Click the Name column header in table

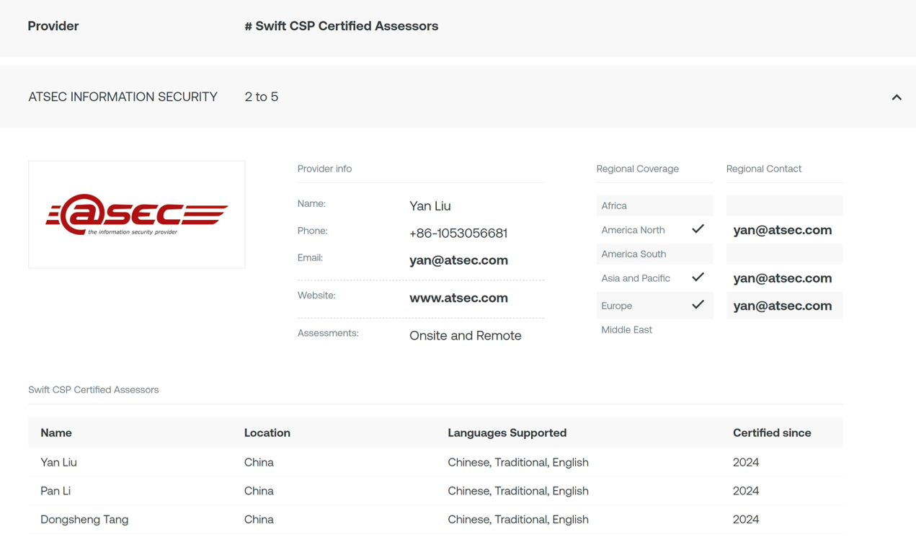point(56,433)
